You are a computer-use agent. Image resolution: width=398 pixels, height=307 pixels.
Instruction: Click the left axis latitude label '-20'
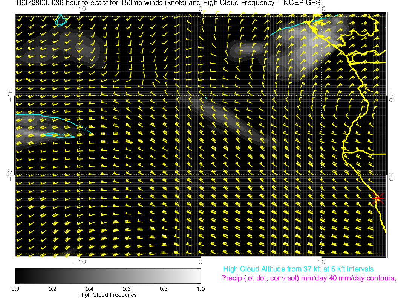10,175
